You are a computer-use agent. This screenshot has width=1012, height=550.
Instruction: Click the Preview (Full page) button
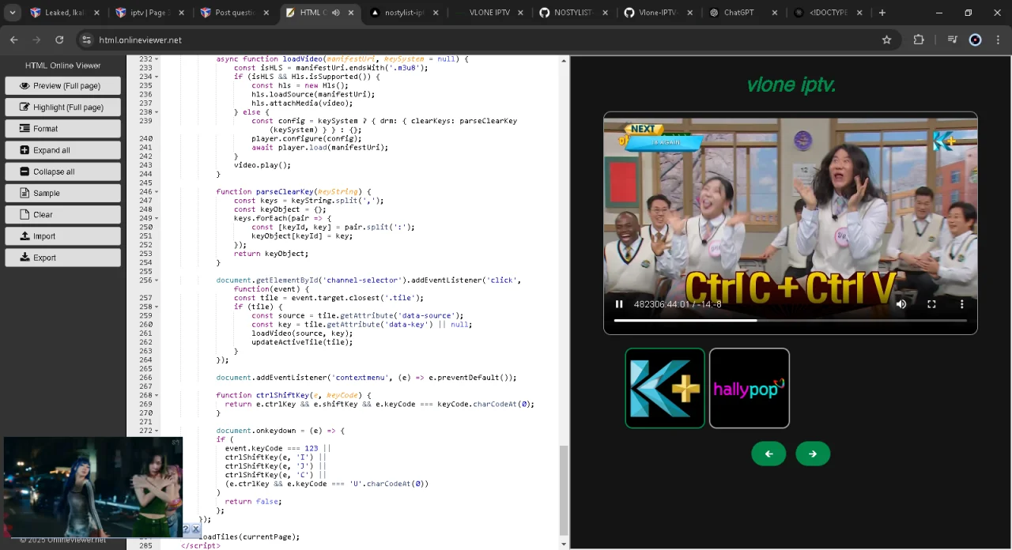pos(62,85)
